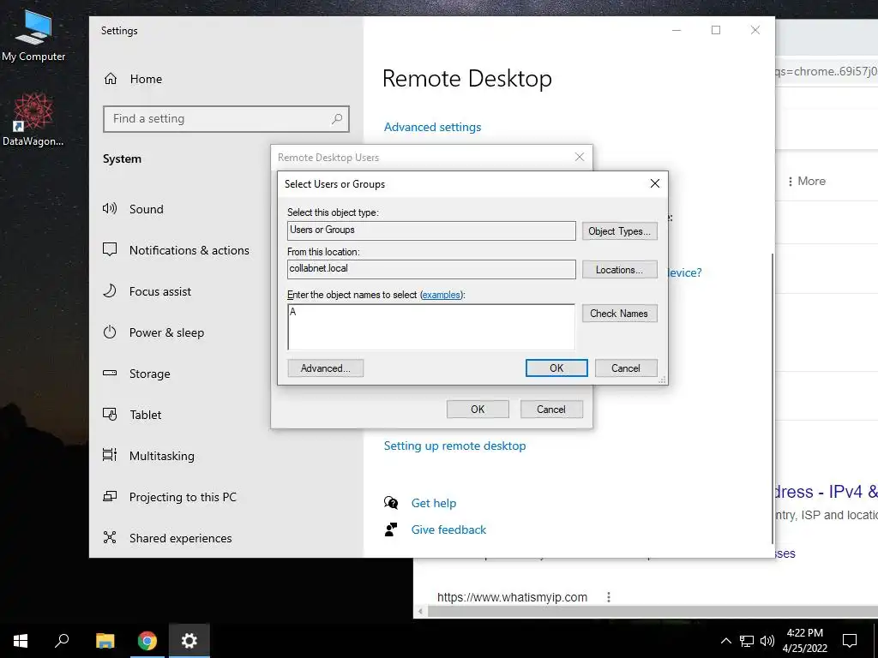Click the Storage drive icon
Image resolution: width=878 pixels, height=658 pixels.
coord(110,373)
